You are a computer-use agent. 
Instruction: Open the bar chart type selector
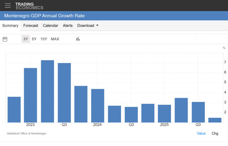[x=78, y=39]
